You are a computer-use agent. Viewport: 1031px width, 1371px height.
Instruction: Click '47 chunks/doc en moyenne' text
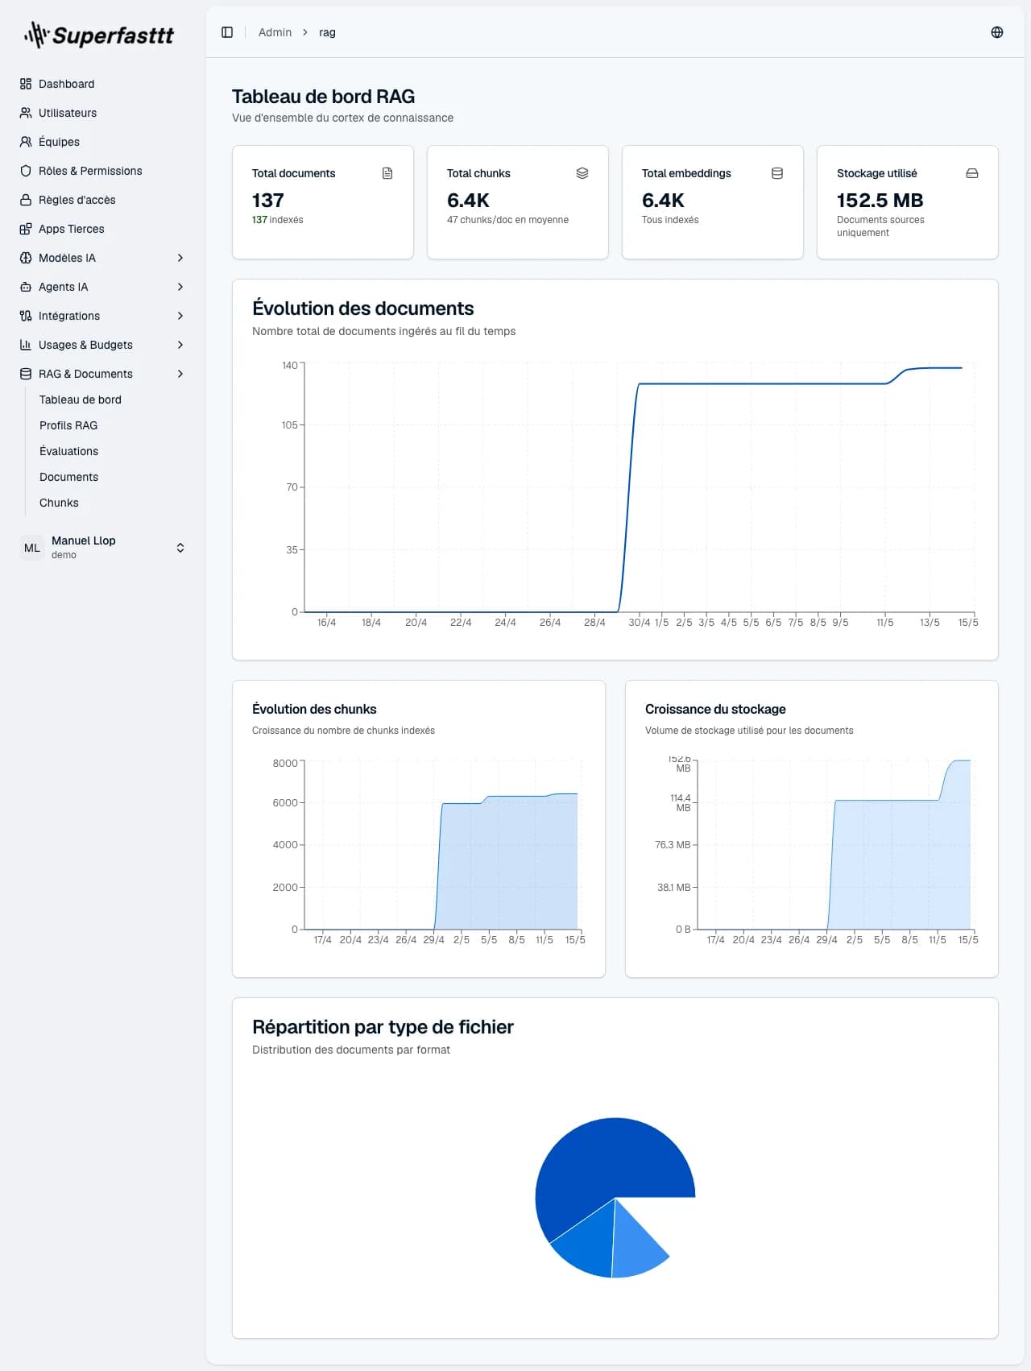pyautogui.click(x=507, y=220)
